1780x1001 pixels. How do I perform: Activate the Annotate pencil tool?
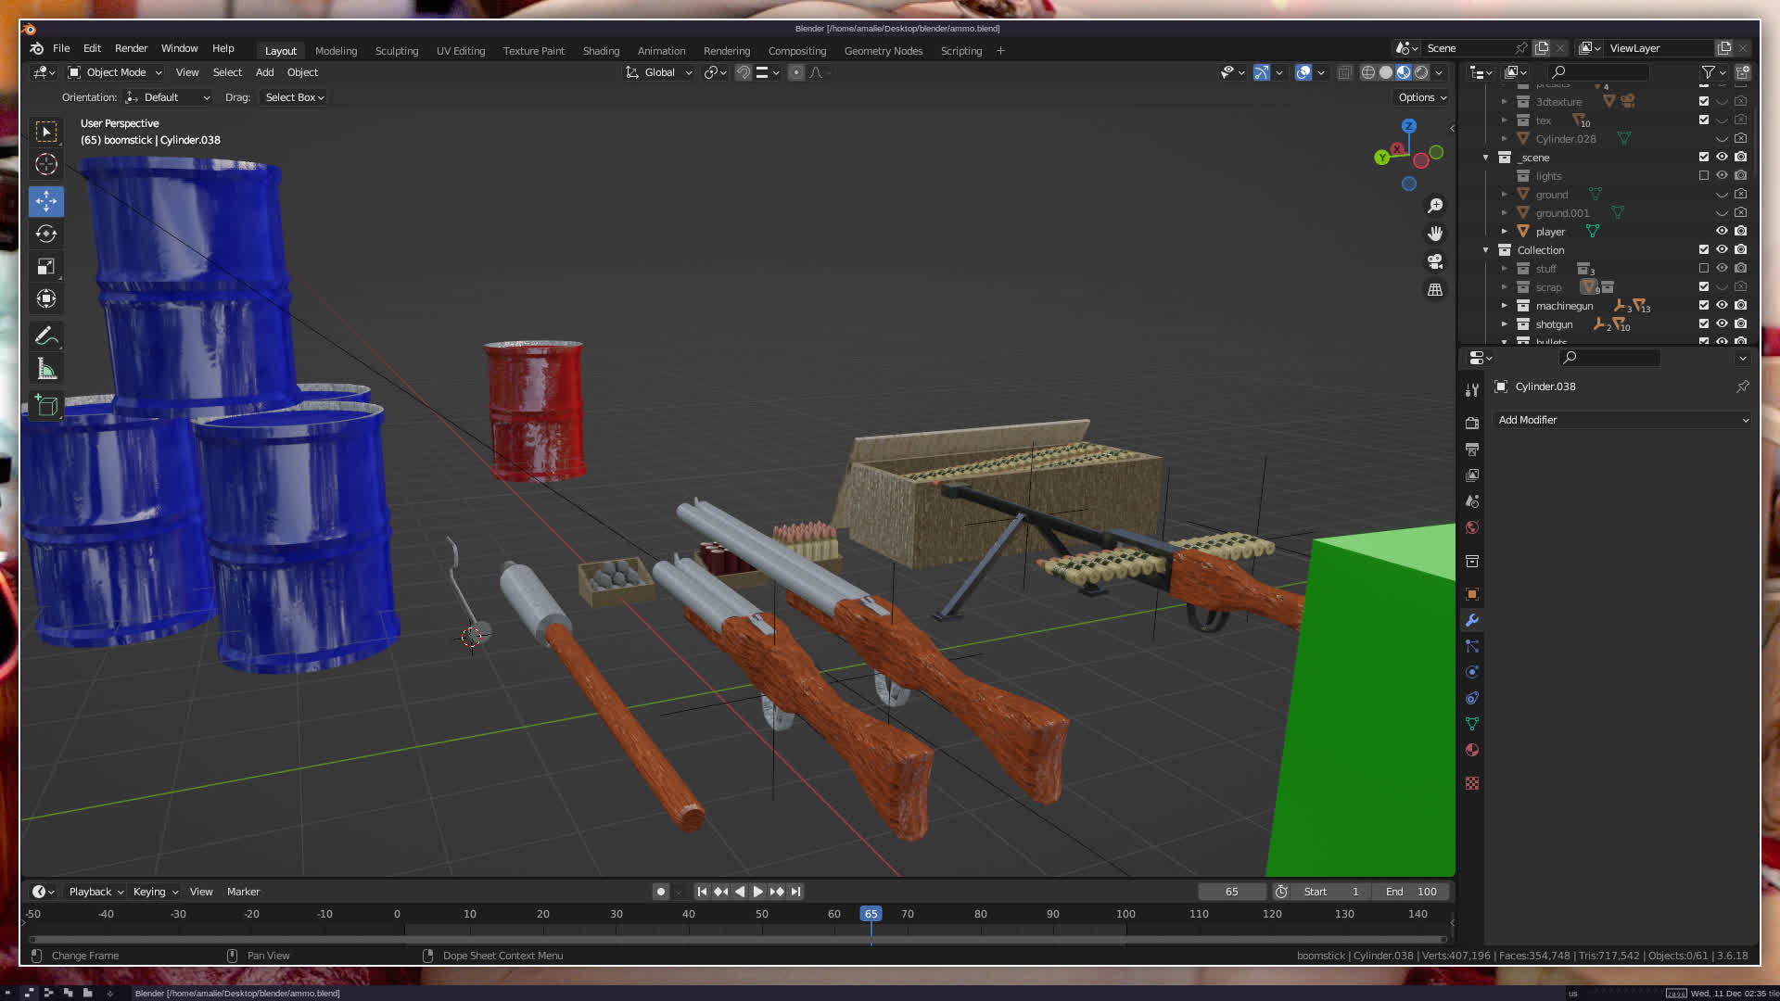(46, 336)
